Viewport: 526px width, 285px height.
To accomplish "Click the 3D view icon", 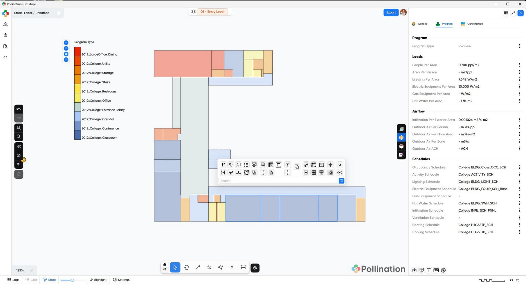I will click(x=436, y=270).
